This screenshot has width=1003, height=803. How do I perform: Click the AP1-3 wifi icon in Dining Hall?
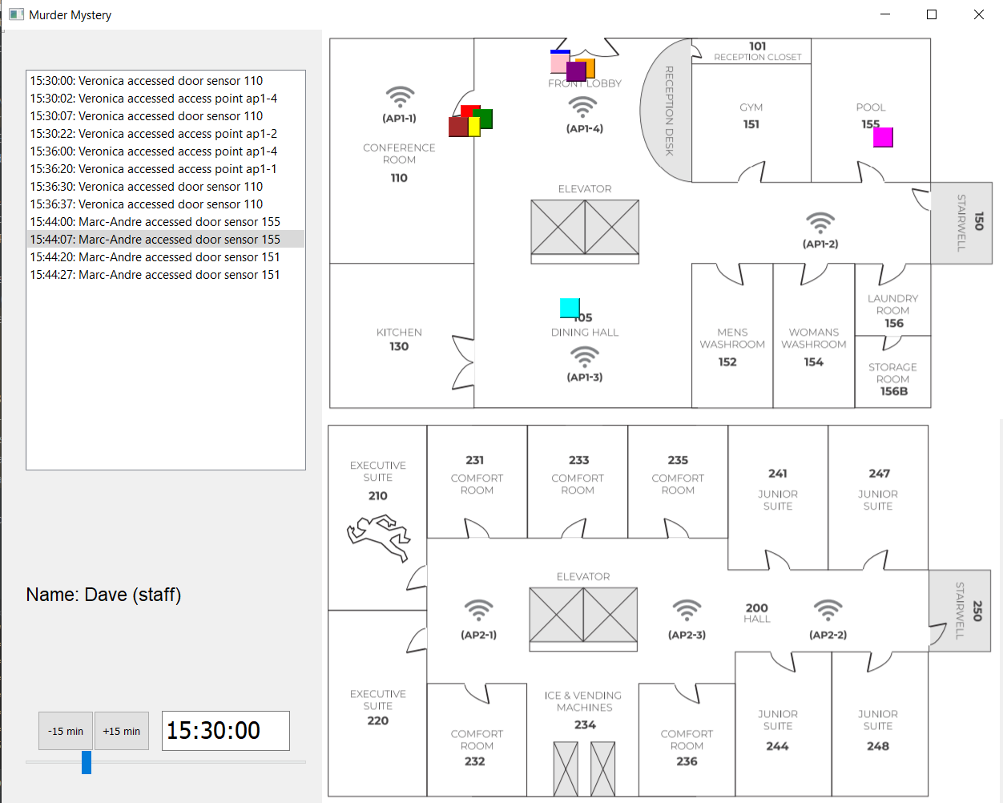[x=585, y=357]
